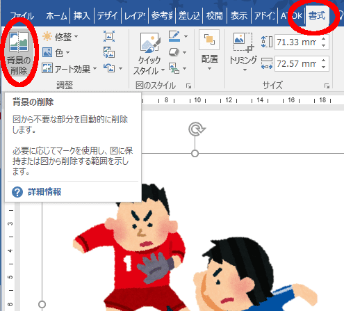
Task: Open the 修整 corrections dropdown
Action: click(x=60, y=37)
